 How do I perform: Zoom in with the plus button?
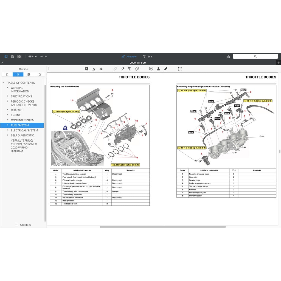[x=46, y=57]
